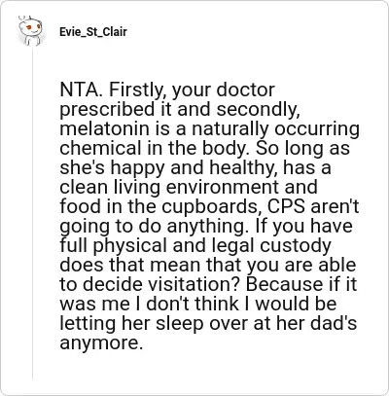Click the word "healthy," in the comment

point(243,168)
